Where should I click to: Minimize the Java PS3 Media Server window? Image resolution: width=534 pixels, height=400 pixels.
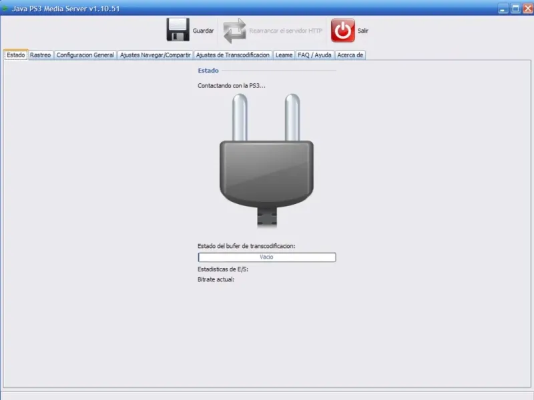[x=503, y=9]
